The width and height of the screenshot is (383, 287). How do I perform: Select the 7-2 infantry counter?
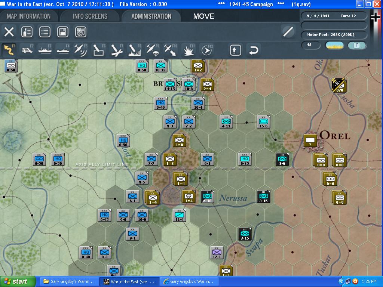tap(189, 122)
